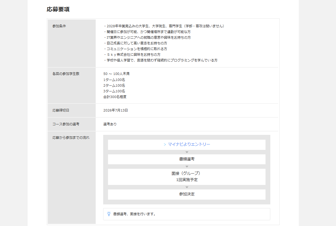Screen dimensions: 336x226
Task: Click the 各回の参加学生数 label
Action: pos(66,74)
